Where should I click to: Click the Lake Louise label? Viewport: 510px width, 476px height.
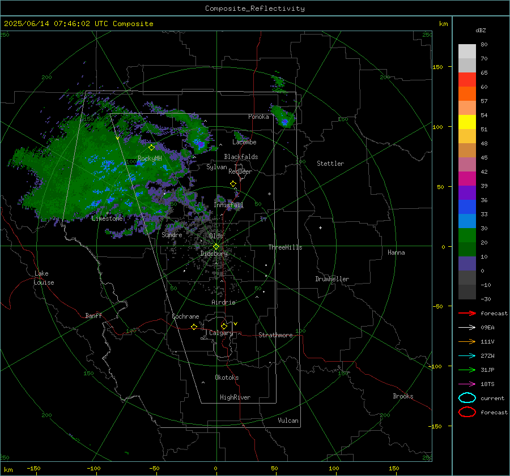click(x=44, y=278)
